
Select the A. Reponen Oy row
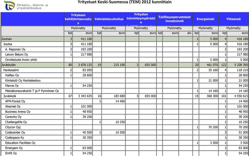(125, 49)
